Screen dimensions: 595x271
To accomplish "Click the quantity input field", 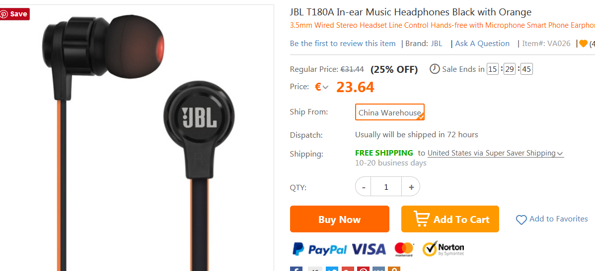I will [x=386, y=187].
